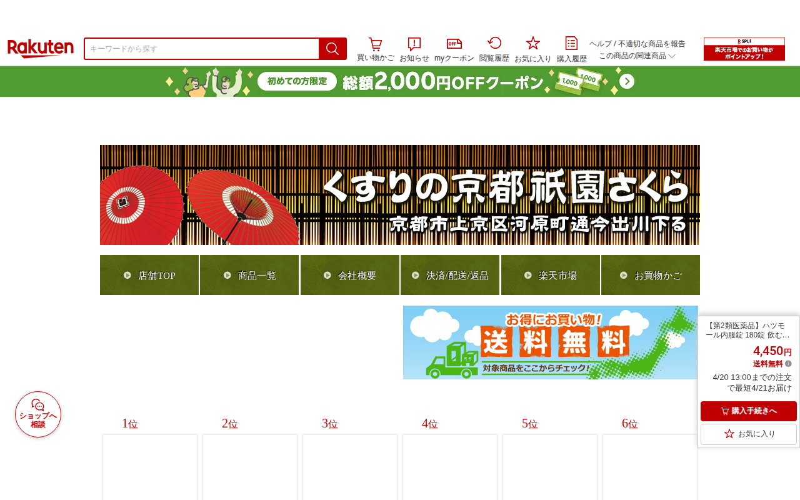Open the myクーポン coupon icon
The height and width of the screenshot is (500, 800).
click(454, 49)
